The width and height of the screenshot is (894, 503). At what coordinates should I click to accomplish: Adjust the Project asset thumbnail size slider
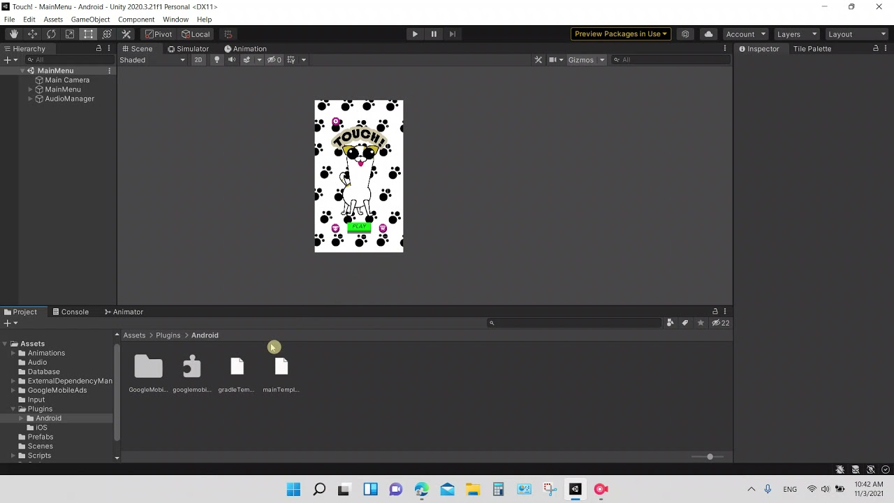coord(710,456)
